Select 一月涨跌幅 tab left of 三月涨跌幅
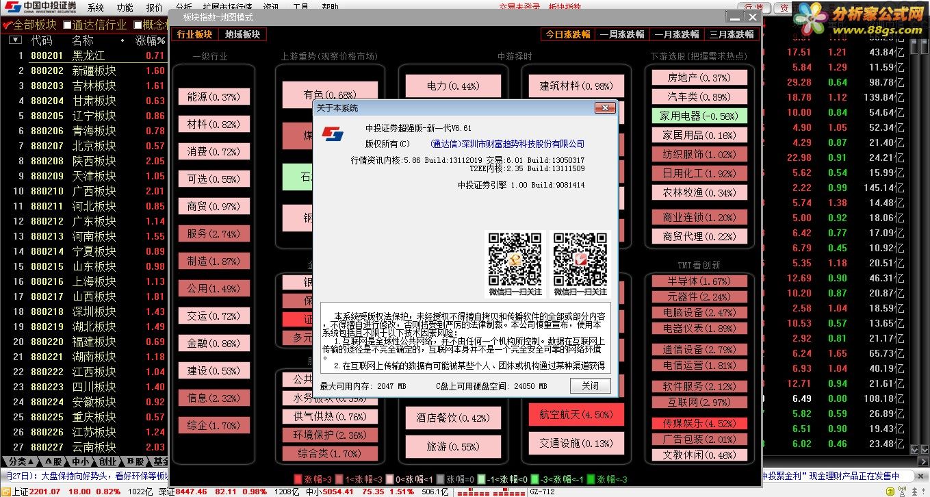Image resolution: width=930 pixels, height=497 pixels. click(676, 34)
